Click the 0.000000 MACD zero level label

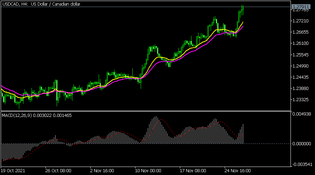[302, 143]
